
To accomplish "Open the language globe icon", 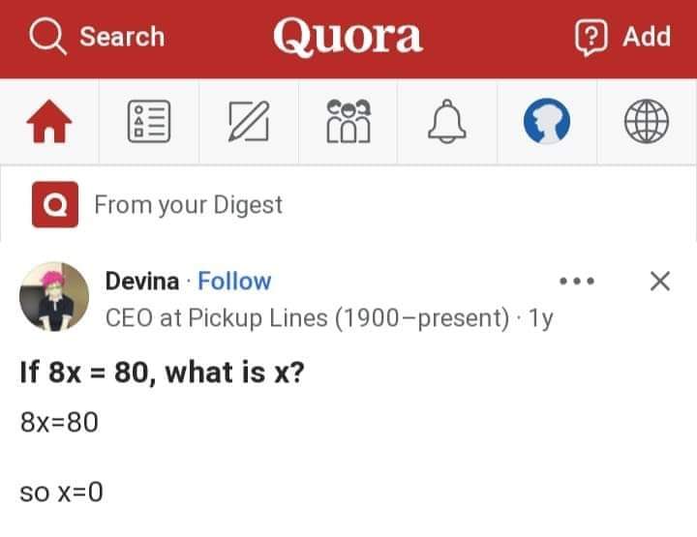I will click(647, 123).
